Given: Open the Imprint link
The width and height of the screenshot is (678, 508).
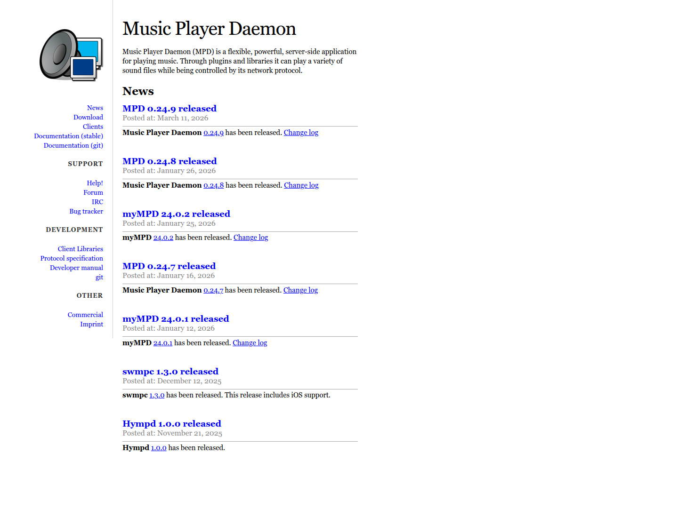Looking at the screenshot, I should (x=91, y=324).
